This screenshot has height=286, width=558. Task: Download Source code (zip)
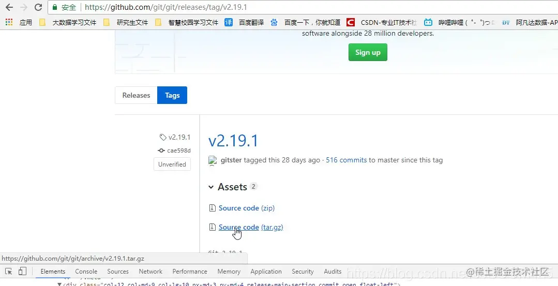click(x=247, y=208)
